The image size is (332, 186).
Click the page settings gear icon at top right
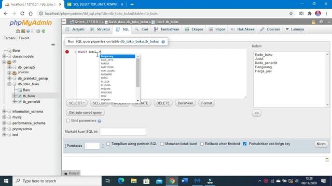321,22
